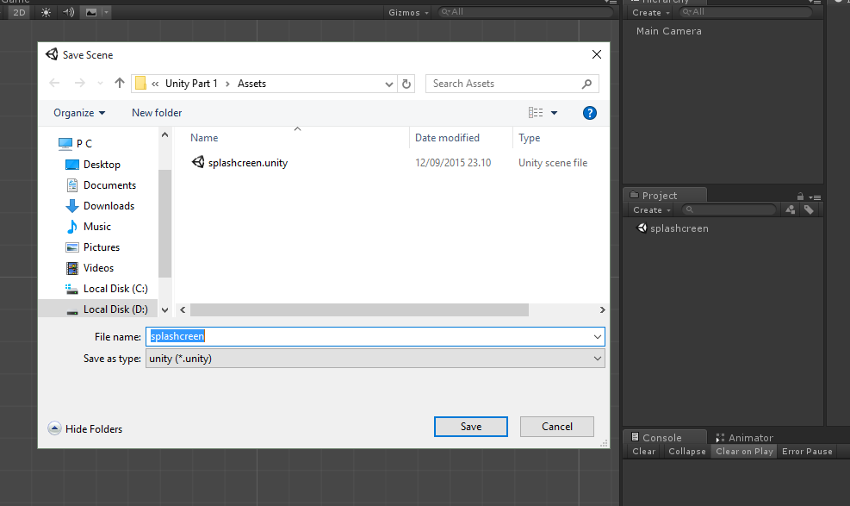Click the Cancel button

tap(556, 426)
